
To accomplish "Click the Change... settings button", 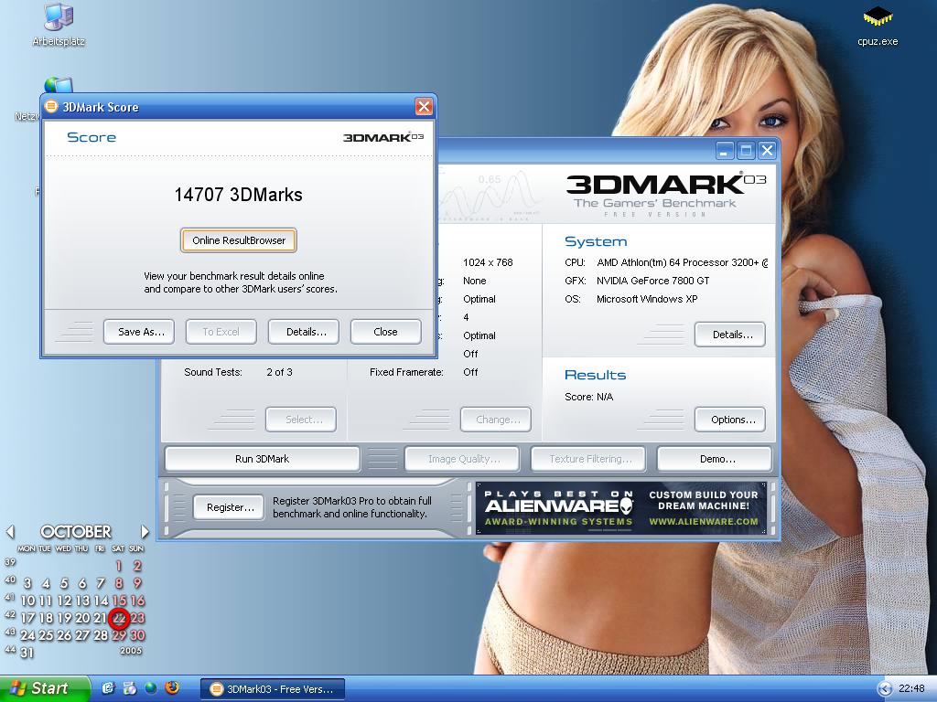I will 495,420.
